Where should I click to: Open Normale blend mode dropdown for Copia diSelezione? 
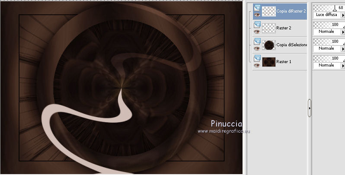click(x=326, y=48)
